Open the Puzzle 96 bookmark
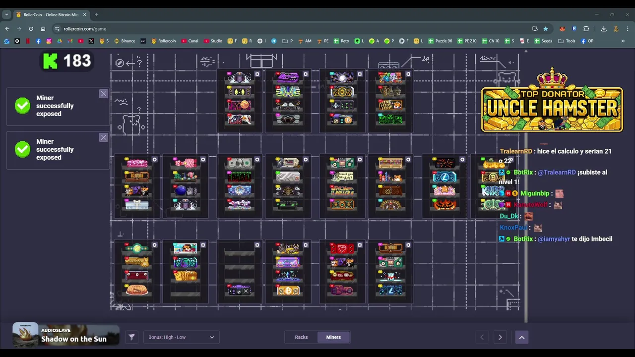635x357 pixels. (440, 41)
